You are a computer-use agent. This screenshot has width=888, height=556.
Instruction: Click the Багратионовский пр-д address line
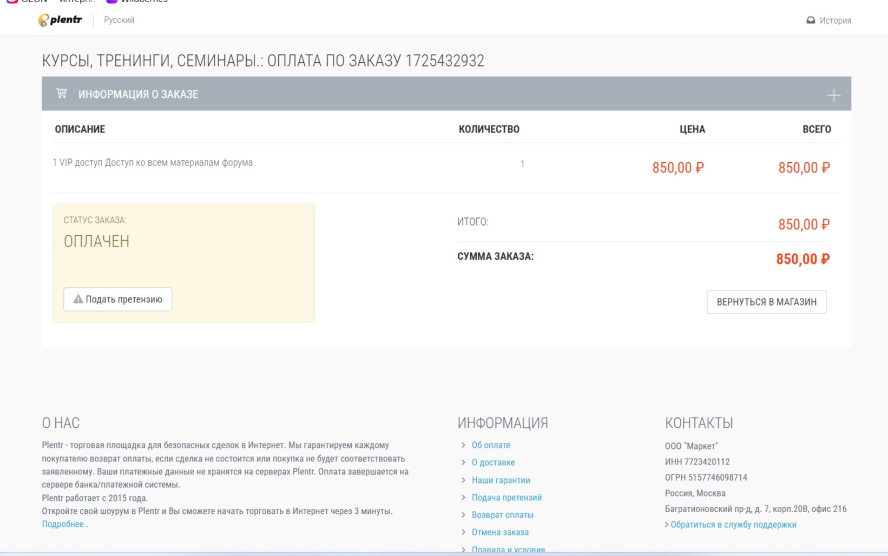point(755,509)
